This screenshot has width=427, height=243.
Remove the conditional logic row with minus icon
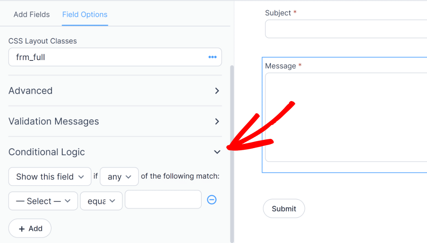pyautogui.click(x=212, y=200)
